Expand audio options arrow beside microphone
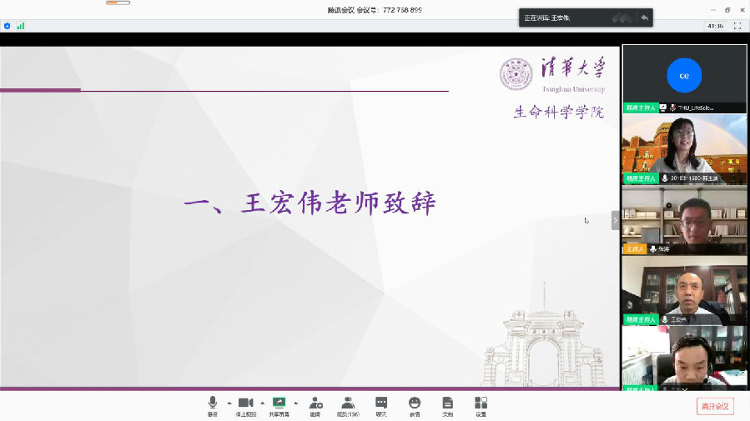 [x=229, y=402]
